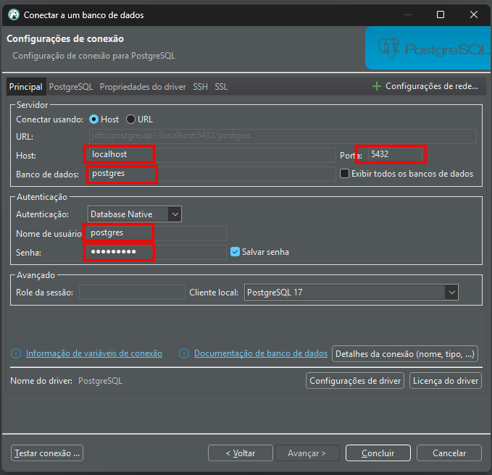492x475 pixels.
Task: Open the SSL tab
Action: point(221,87)
